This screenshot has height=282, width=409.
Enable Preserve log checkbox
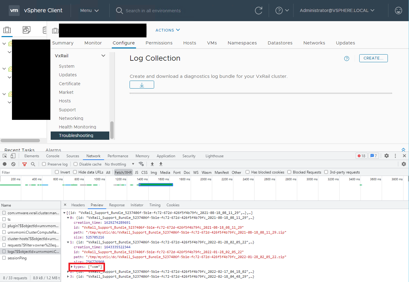(x=44, y=164)
